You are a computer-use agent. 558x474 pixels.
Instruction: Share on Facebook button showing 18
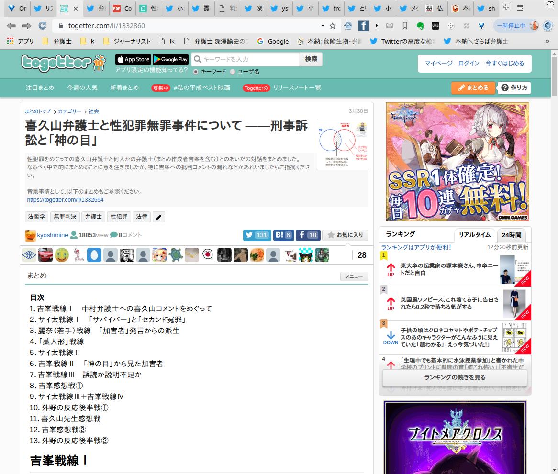(308, 235)
